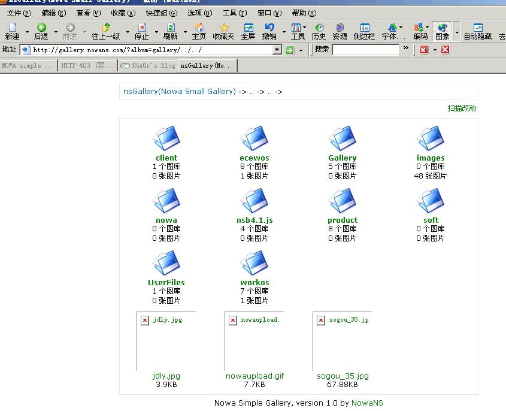This screenshot has width=506, height=411.
Task: Open the 收藏夹 (Favorites) toolbar icon
Action: click(x=224, y=28)
